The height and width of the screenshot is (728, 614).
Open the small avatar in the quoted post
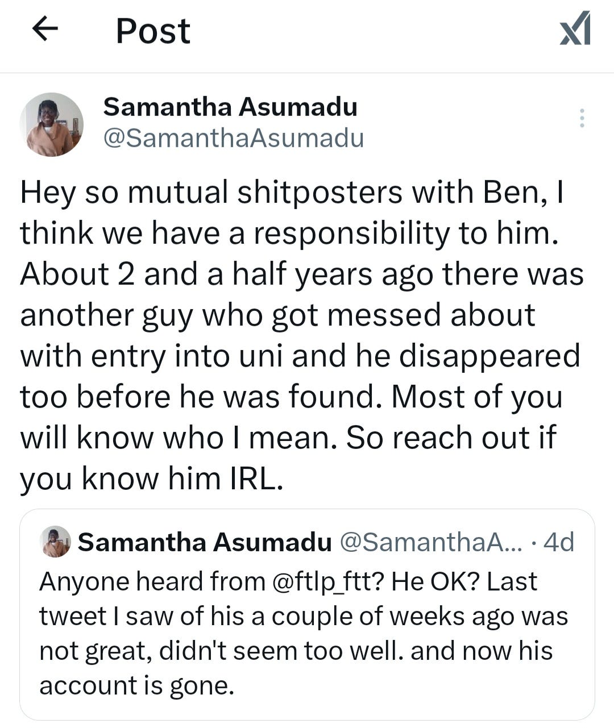pos(56,542)
